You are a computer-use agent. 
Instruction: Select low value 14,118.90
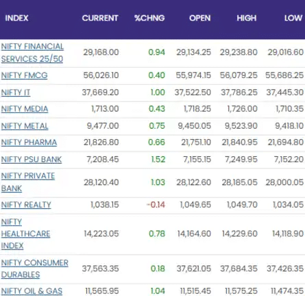[288, 234]
